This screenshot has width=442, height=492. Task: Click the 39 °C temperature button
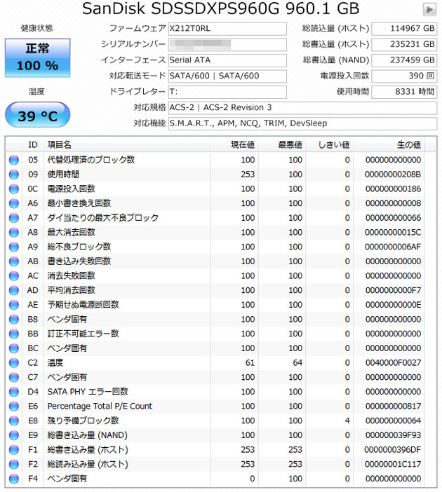click(x=37, y=115)
